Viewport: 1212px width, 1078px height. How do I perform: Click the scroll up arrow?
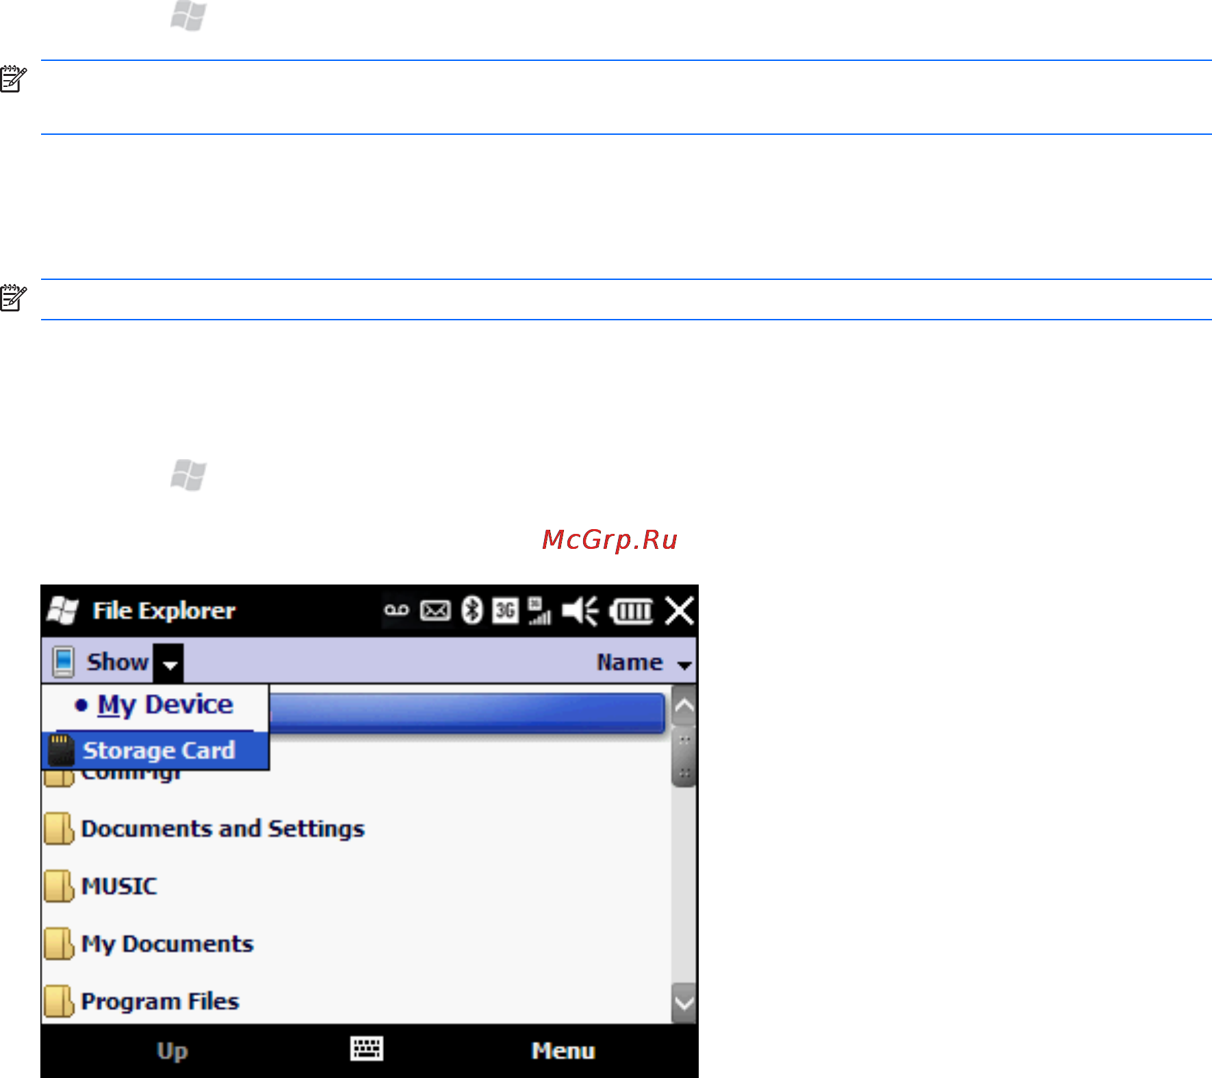click(x=684, y=706)
